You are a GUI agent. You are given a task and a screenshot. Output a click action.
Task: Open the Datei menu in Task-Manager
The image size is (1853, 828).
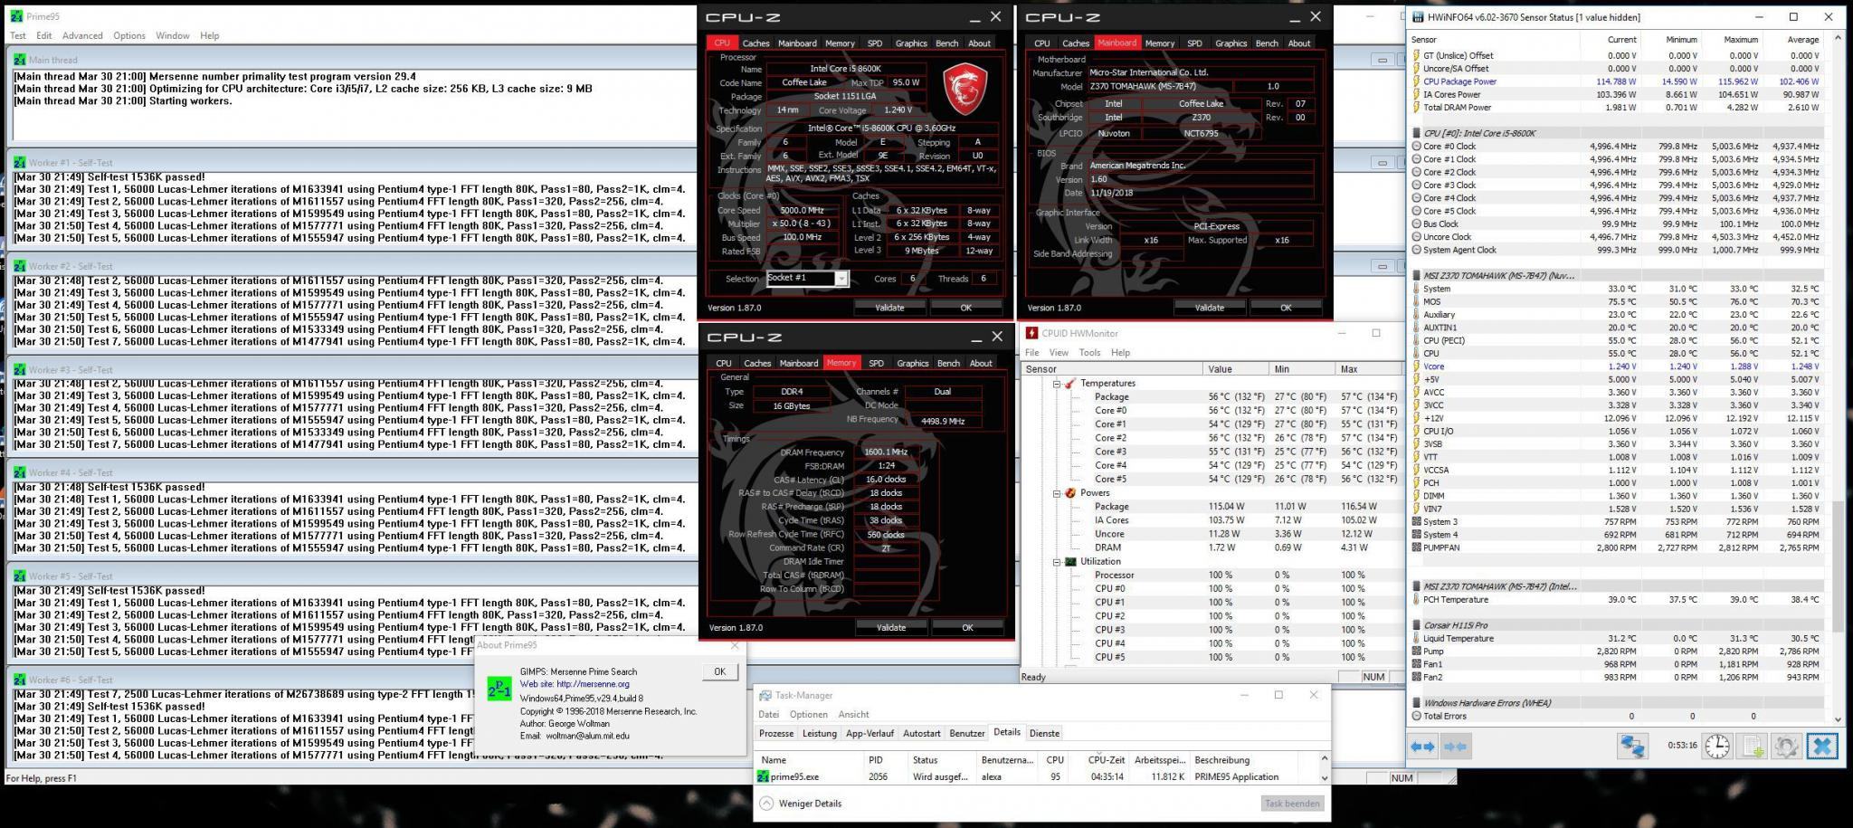click(767, 715)
